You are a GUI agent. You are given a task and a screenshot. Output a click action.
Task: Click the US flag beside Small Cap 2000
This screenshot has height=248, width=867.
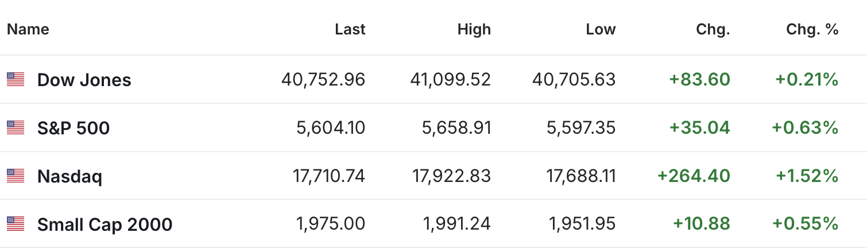pos(16,224)
